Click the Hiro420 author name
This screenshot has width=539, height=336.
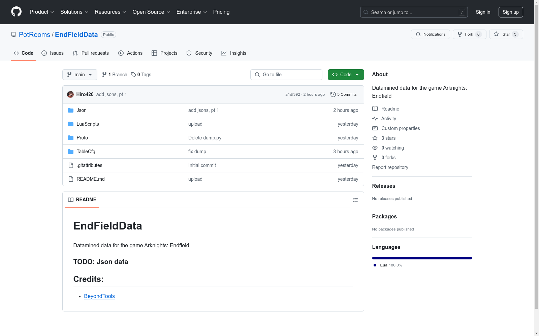(x=85, y=94)
